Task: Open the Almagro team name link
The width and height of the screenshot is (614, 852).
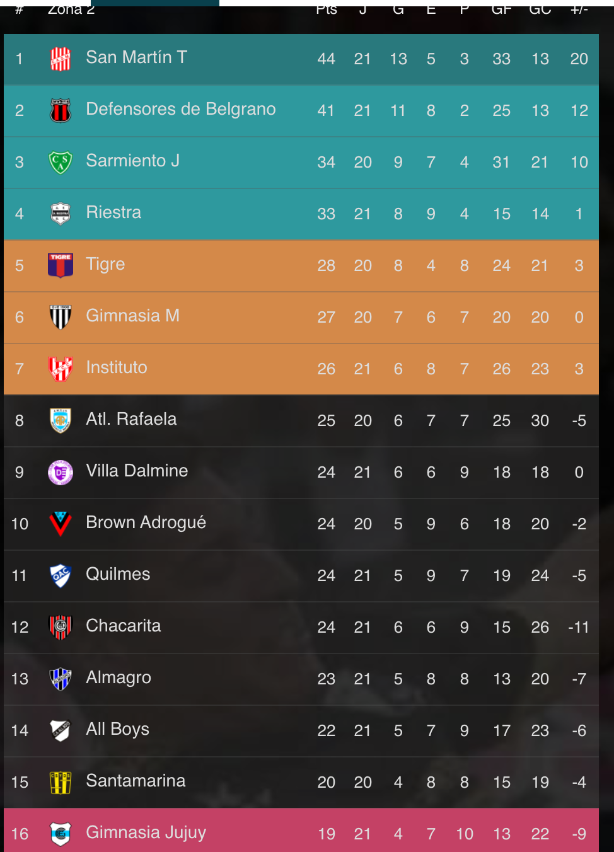Action: [x=119, y=677]
